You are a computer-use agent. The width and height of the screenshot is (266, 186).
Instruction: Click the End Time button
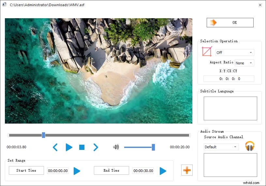[111, 170]
